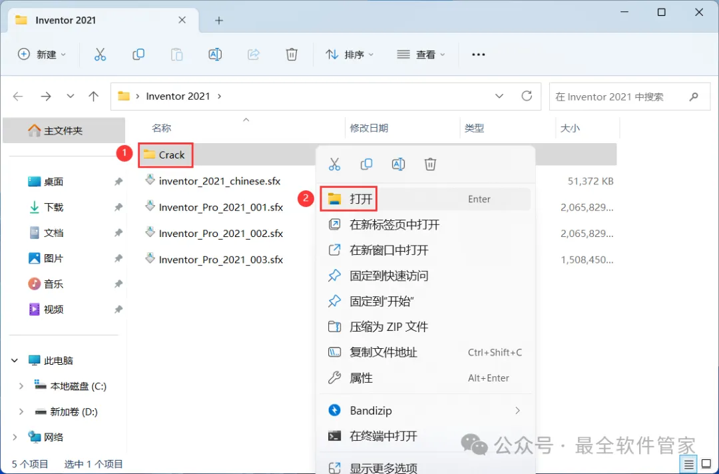Open the 查看 view dropdown
The image size is (719, 474).
pyautogui.click(x=421, y=55)
